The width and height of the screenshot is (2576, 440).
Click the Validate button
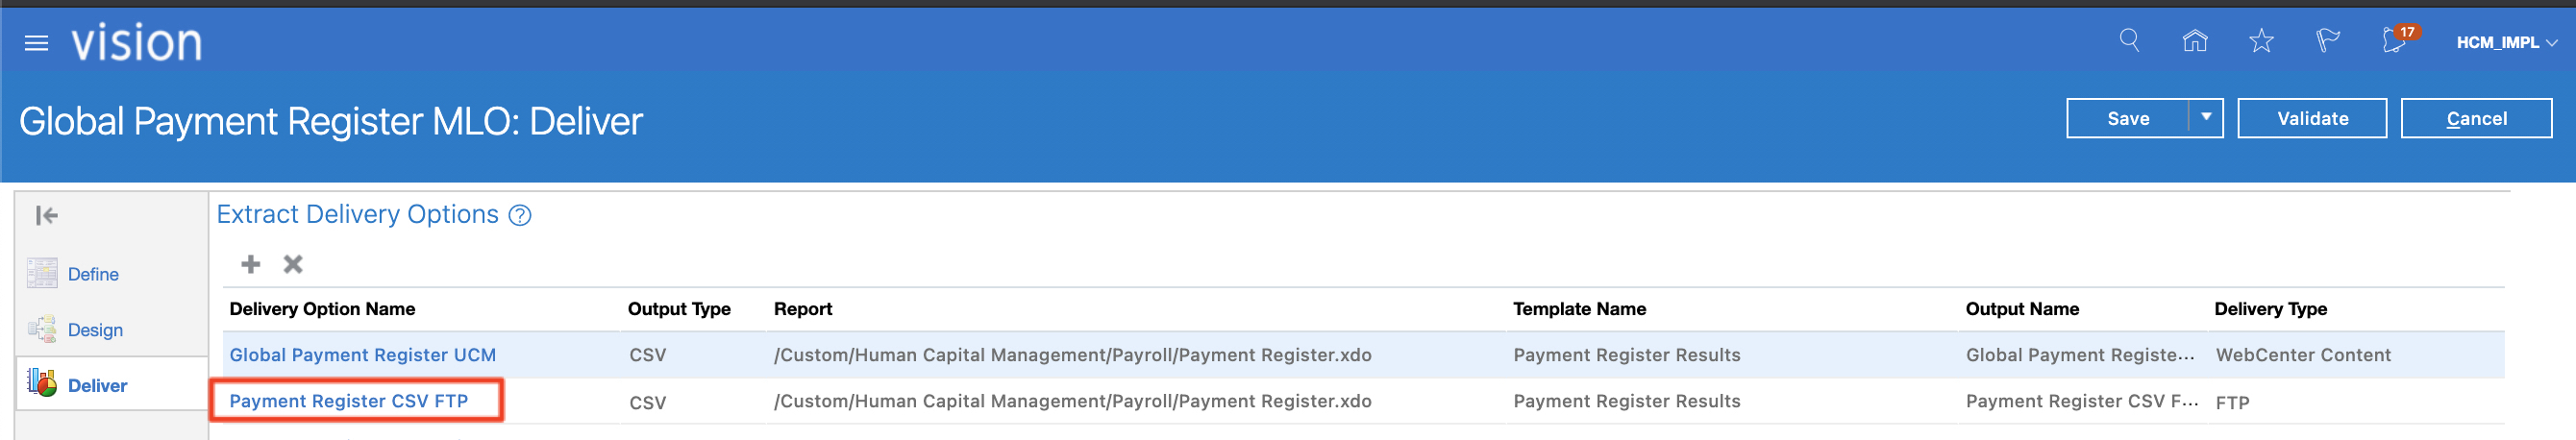2312,119
